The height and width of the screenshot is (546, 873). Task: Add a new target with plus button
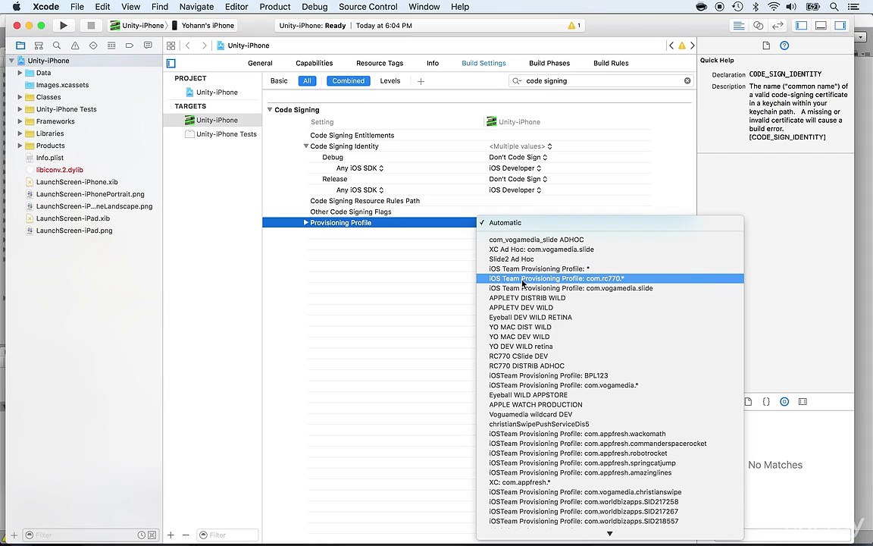(x=171, y=535)
